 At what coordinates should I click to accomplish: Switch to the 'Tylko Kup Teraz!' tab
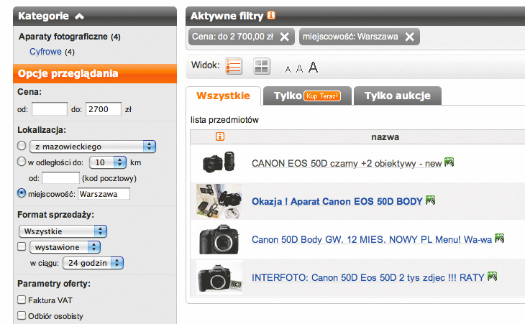click(x=306, y=96)
